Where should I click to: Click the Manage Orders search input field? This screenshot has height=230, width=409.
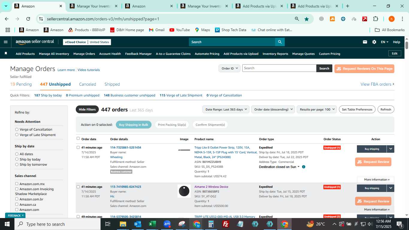point(279,68)
